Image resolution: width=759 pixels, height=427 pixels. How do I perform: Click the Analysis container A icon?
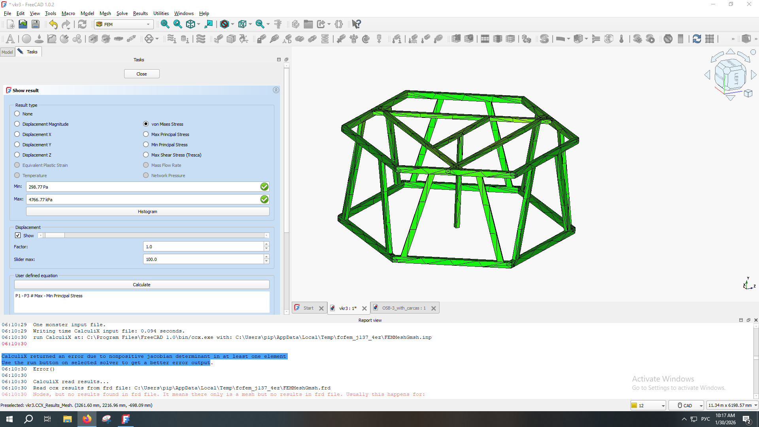point(10,39)
